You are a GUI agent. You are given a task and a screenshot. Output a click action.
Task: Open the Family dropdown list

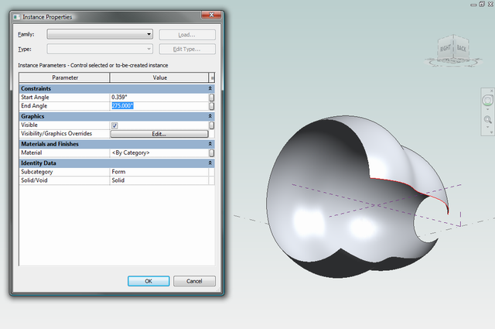100,34
